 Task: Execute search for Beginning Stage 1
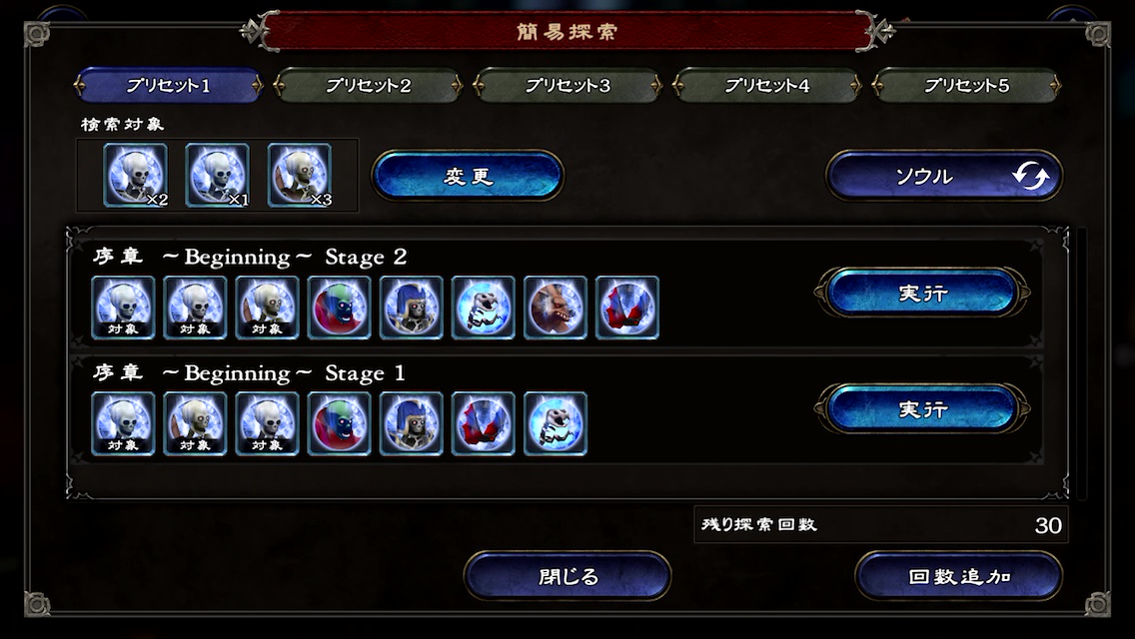pos(923,409)
